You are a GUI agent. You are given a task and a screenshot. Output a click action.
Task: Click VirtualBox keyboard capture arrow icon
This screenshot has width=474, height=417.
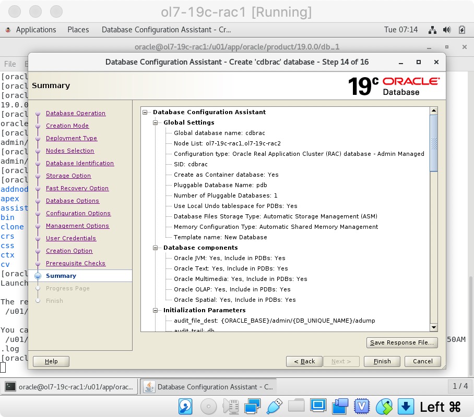[406, 407]
